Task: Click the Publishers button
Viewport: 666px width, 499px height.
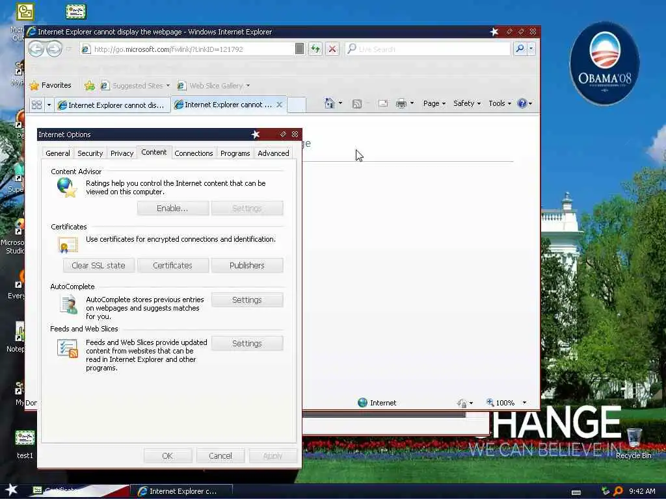Action: pos(246,266)
